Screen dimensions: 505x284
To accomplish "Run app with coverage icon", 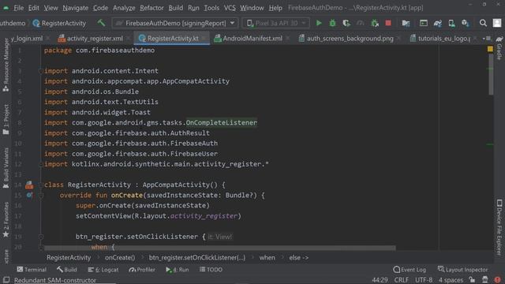I will pos(346,23).
